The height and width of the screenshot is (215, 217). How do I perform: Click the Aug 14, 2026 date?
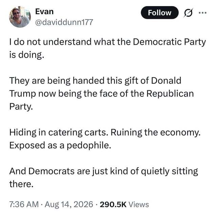point(69,205)
